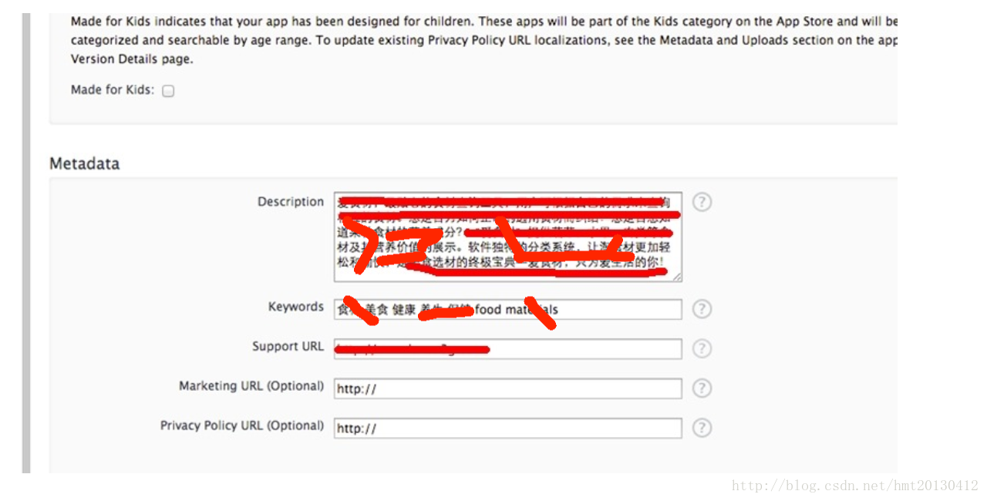Click the Keywords field label
Image resolution: width=987 pixels, height=501 pixels.
[x=296, y=307]
